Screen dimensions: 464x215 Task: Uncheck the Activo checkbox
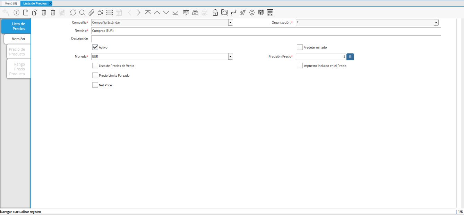[95, 47]
